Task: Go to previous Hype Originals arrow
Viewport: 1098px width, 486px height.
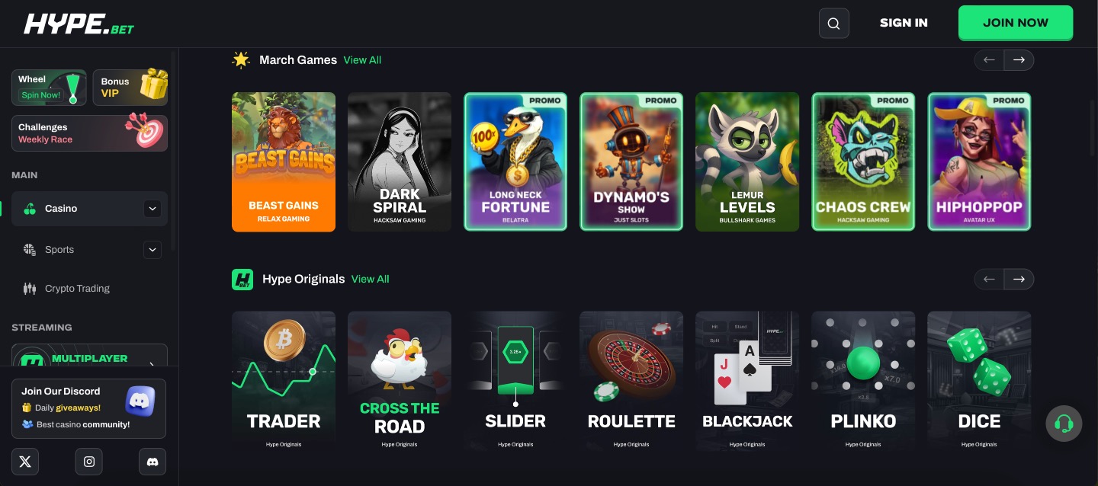Action: coord(989,280)
